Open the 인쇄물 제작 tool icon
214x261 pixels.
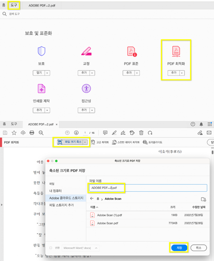pos(41,89)
